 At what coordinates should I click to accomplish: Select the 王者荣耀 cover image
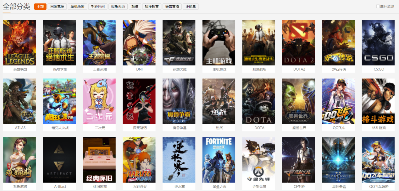click(x=99, y=43)
